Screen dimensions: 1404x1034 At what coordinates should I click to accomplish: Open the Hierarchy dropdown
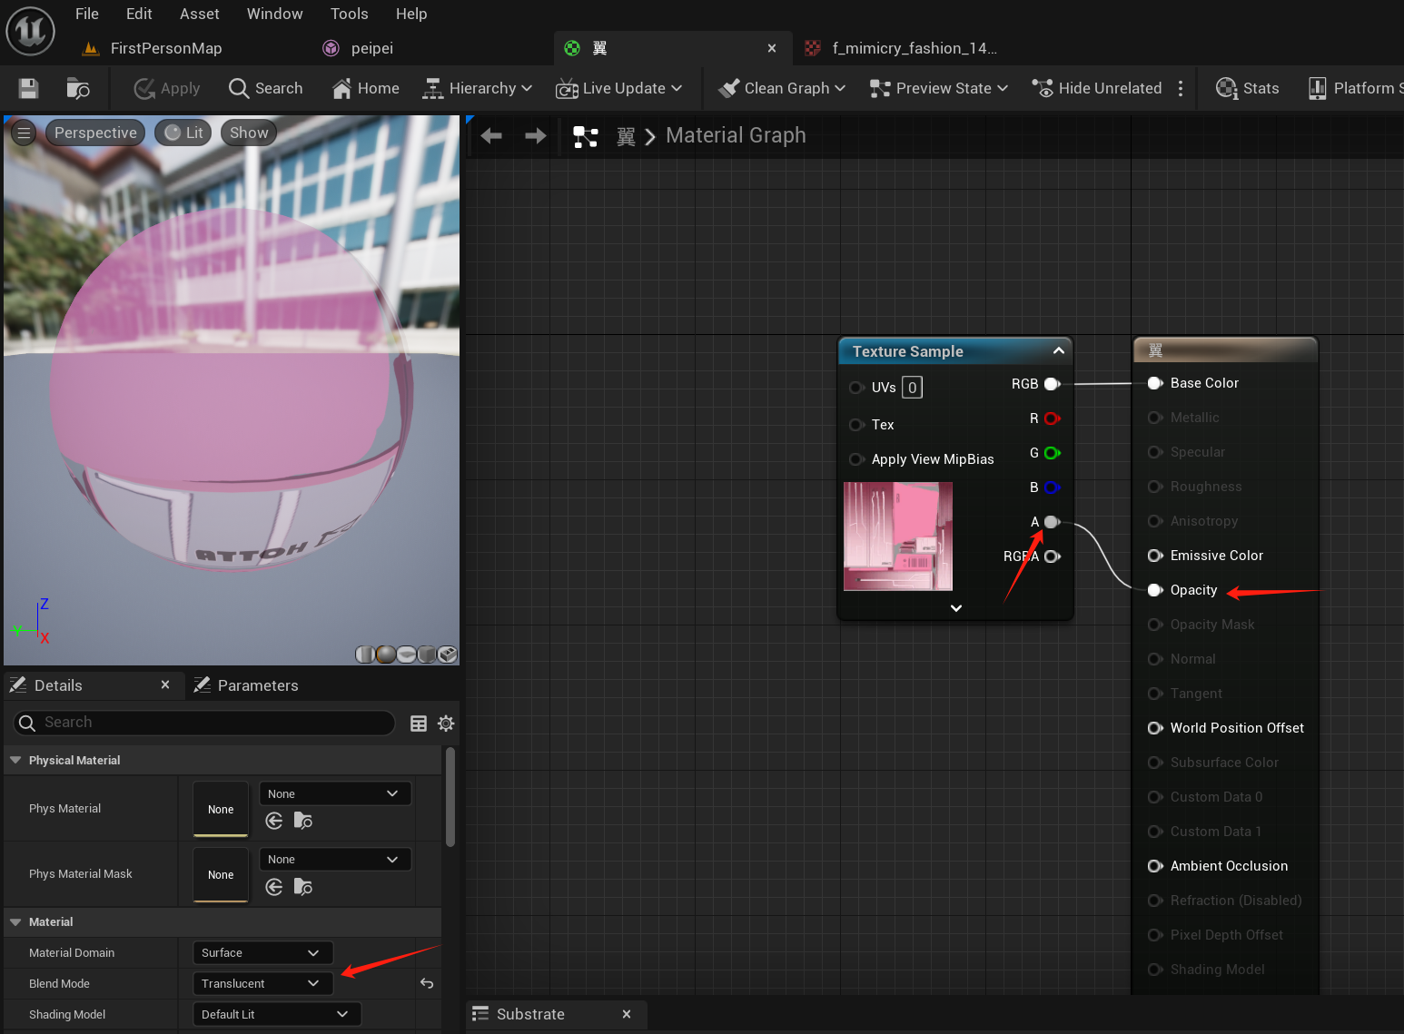477,88
